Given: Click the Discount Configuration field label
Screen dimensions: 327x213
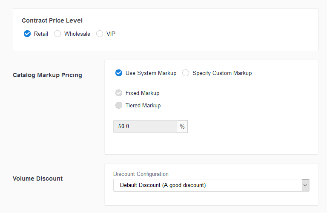Looking at the screenshot, I should click(141, 174).
